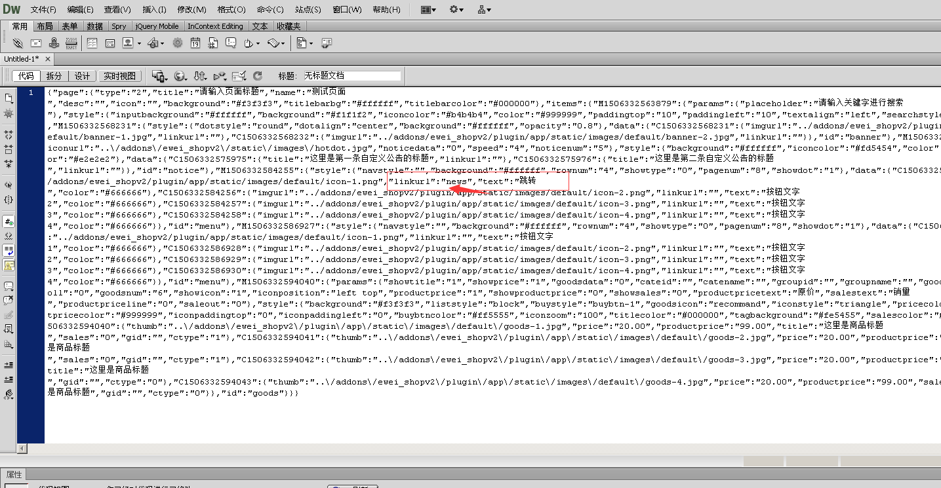Insert a named anchor
This screenshot has height=488, width=941.
tap(54, 43)
